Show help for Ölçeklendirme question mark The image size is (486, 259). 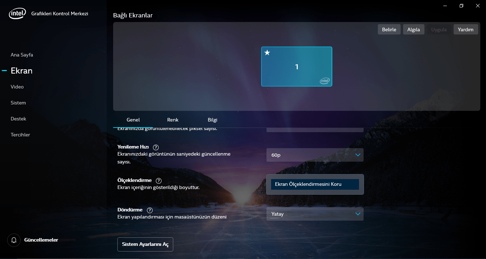click(159, 180)
